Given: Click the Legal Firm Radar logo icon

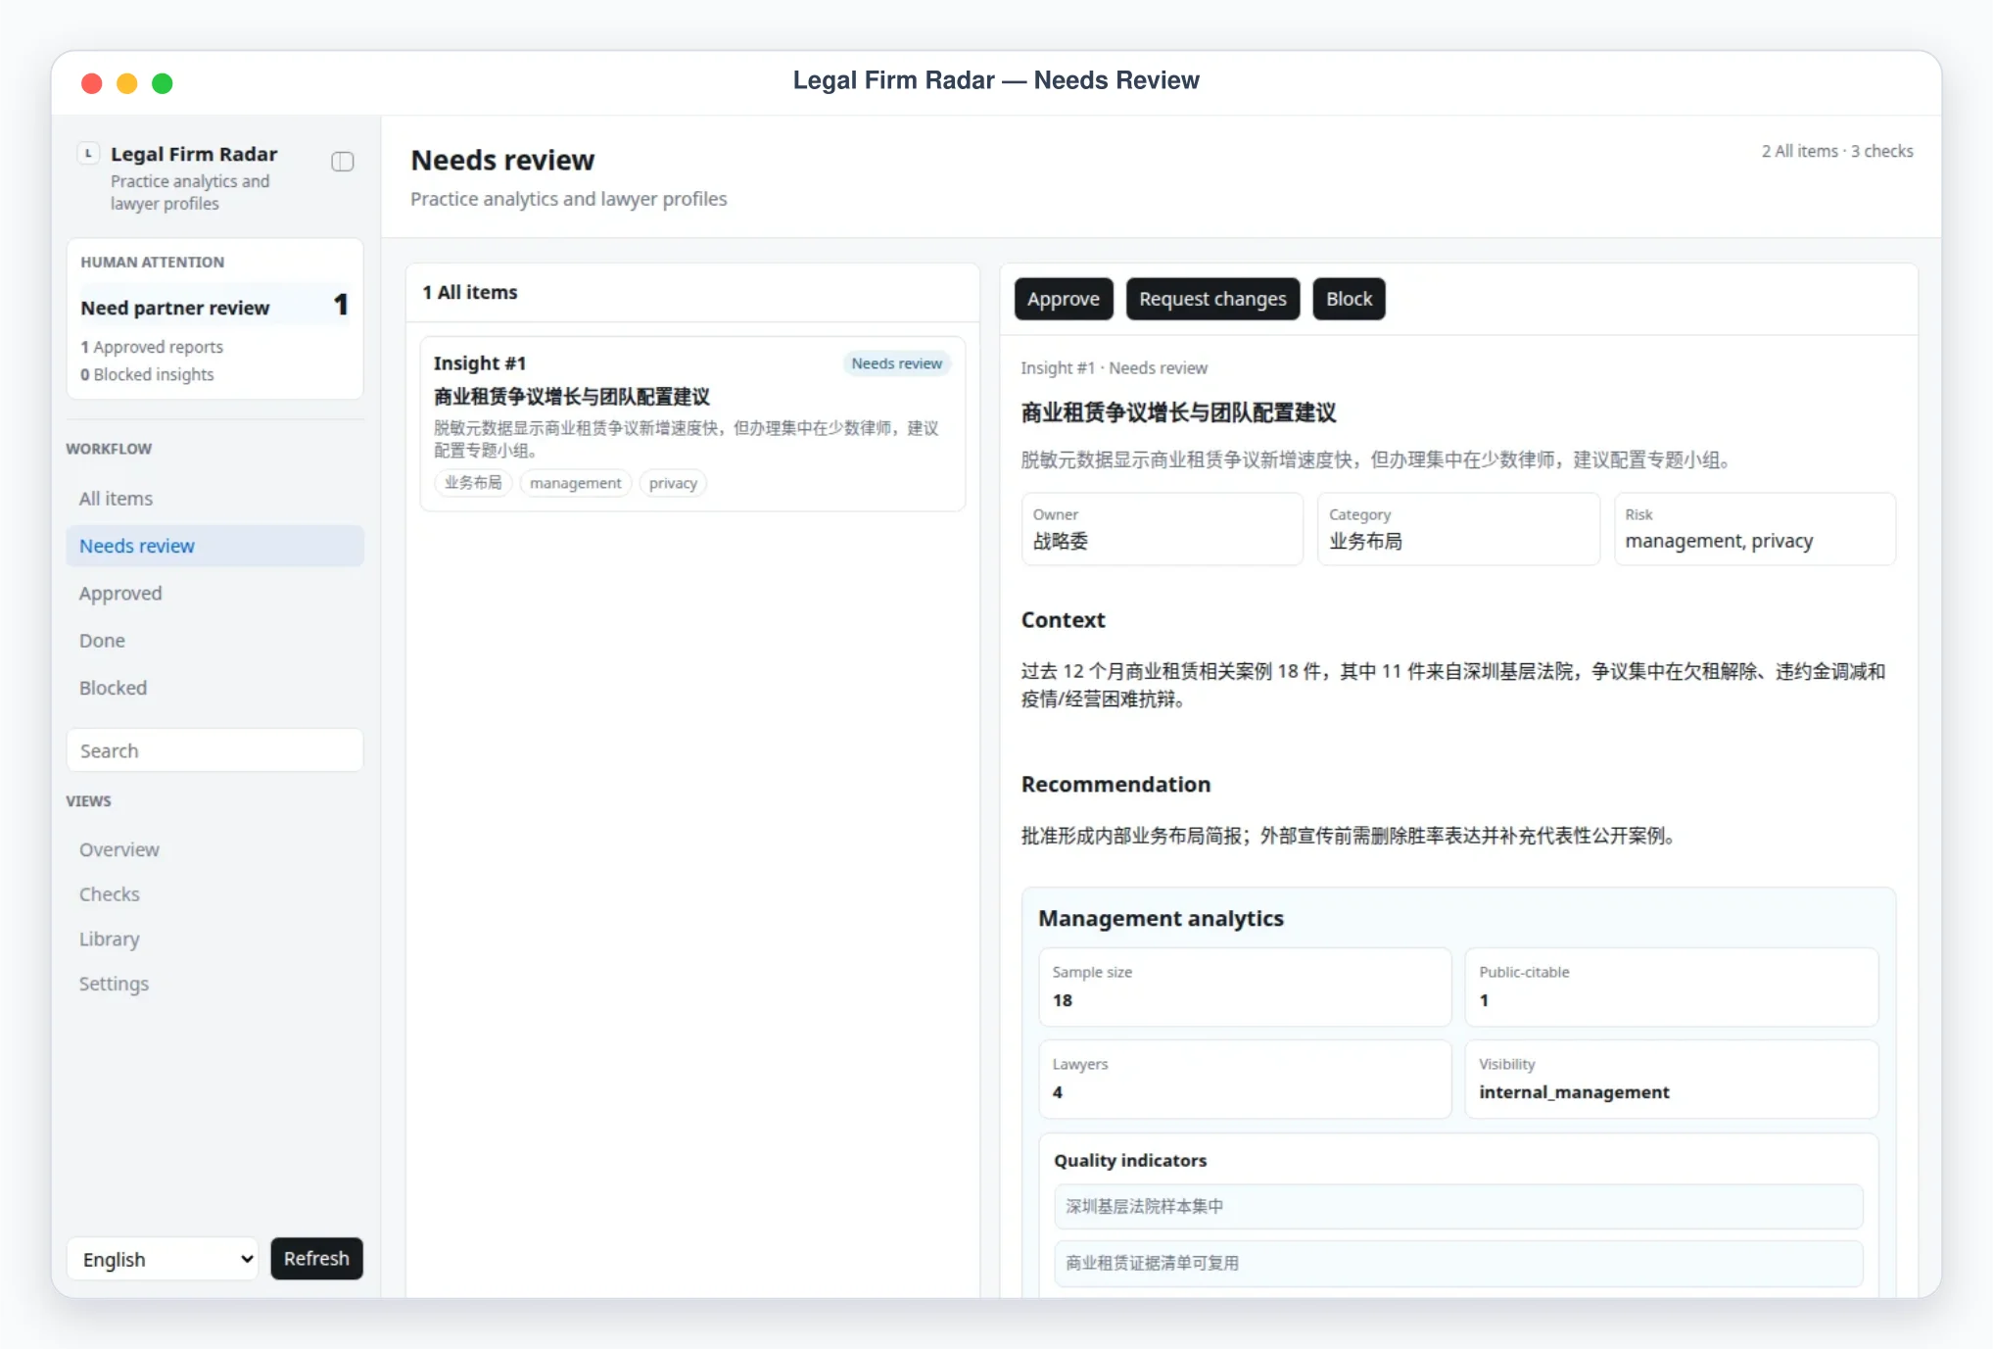Looking at the screenshot, I should pos(88,154).
